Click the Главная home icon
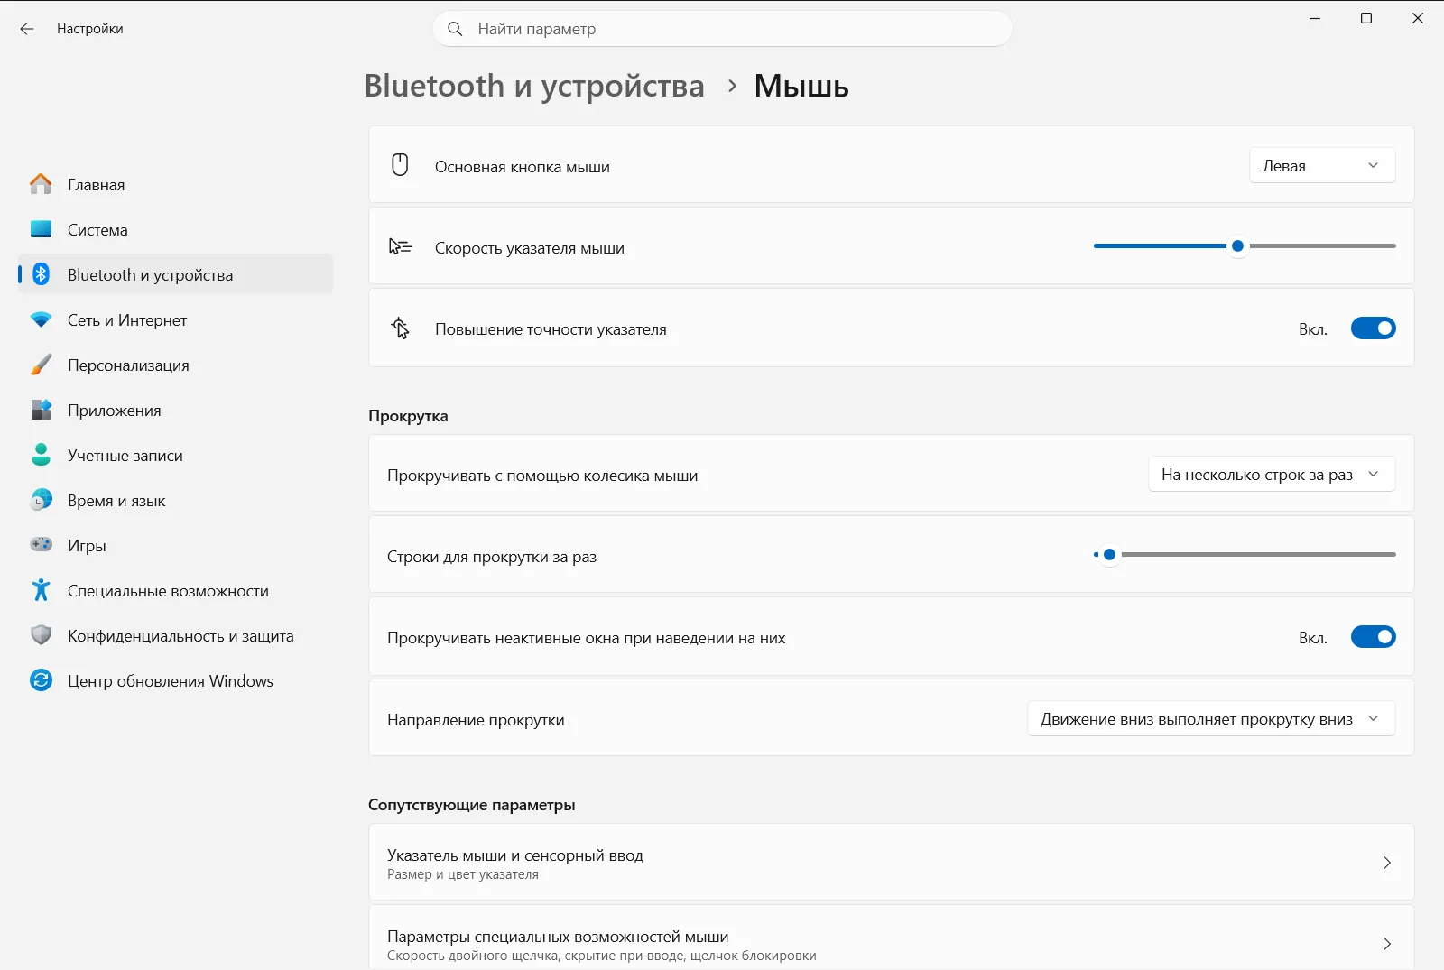The height and width of the screenshot is (970, 1444). click(x=41, y=184)
